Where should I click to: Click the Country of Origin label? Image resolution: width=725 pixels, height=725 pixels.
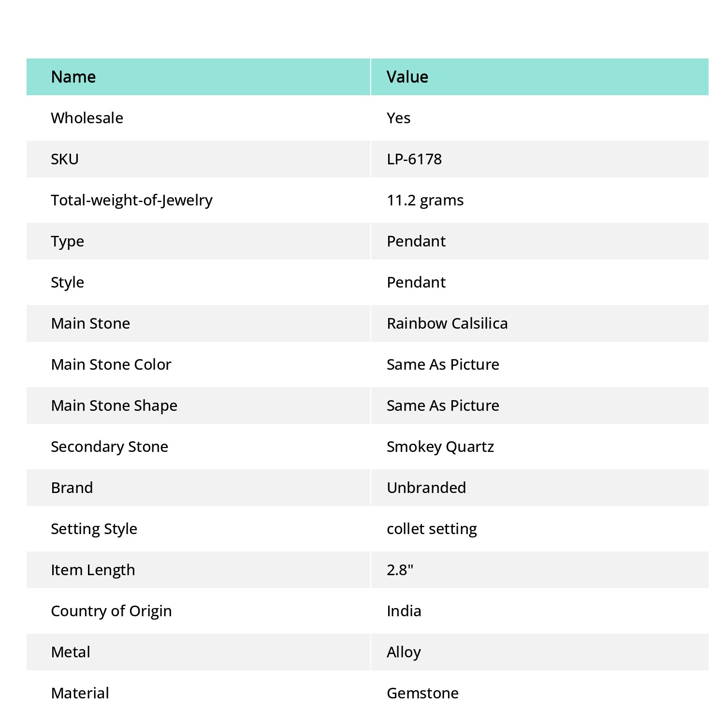pos(111,611)
